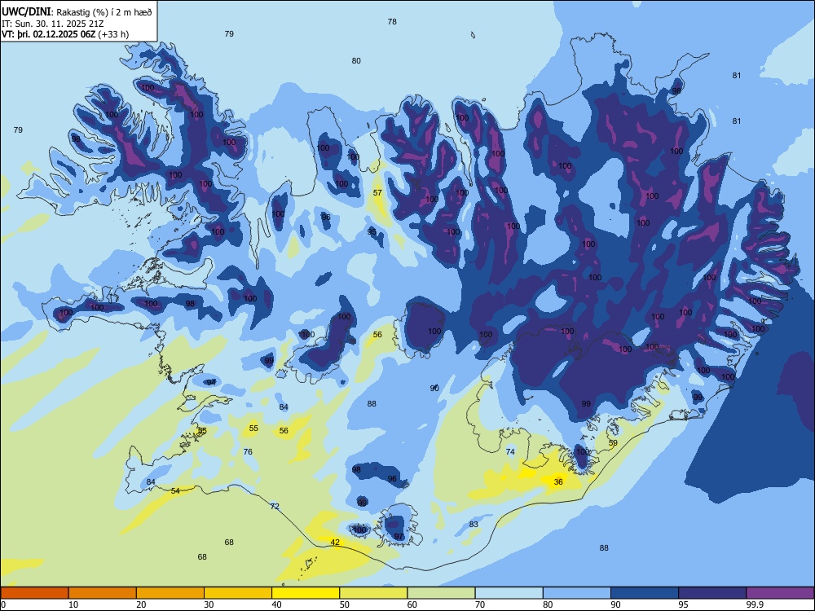Click the valid time line 'VT: þri. 02.12.2025 06Z (+33 h)'

[x=65, y=34]
